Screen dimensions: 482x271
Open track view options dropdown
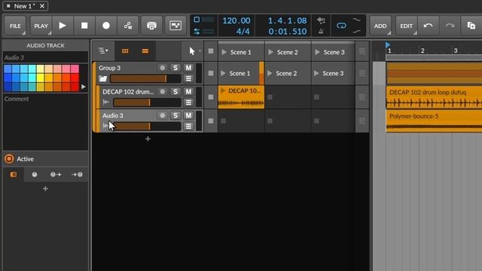point(103,51)
